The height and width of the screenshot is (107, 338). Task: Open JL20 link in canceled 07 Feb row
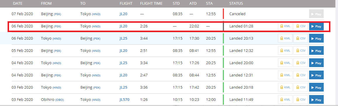coord(124,14)
